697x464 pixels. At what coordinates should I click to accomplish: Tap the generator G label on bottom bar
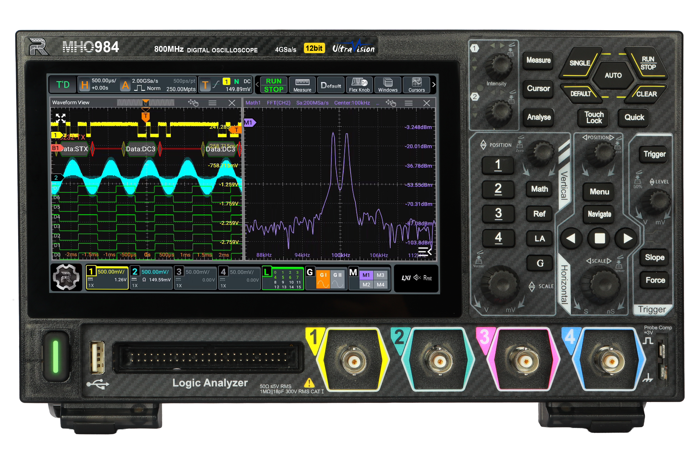(x=310, y=272)
